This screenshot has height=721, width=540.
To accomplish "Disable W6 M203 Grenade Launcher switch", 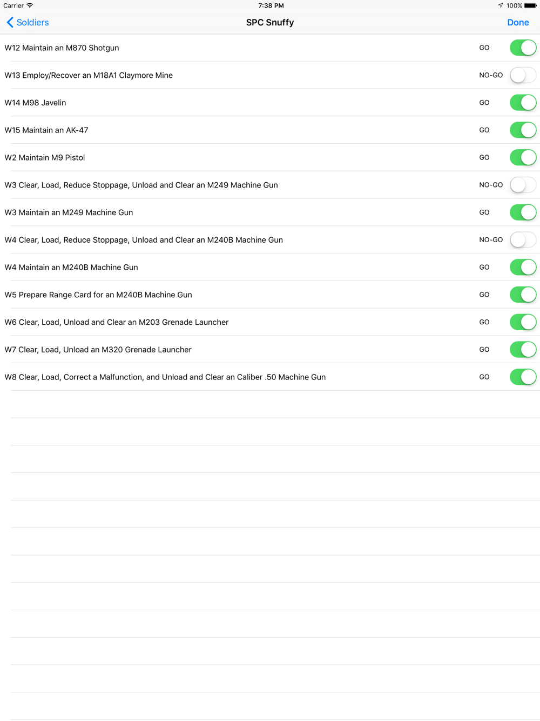I will tap(523, 322).
